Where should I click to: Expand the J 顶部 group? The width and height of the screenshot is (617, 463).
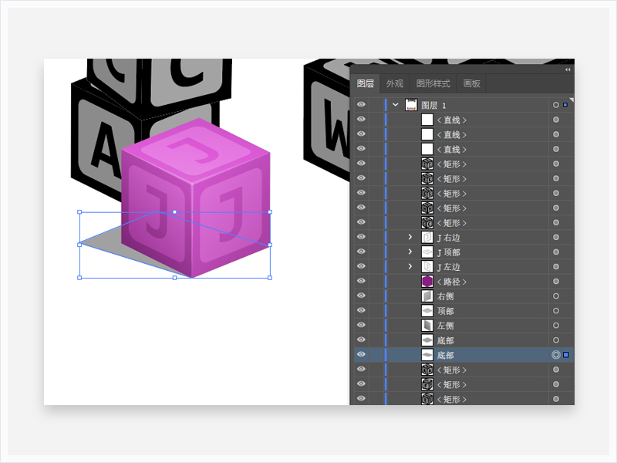click(410, 252)
